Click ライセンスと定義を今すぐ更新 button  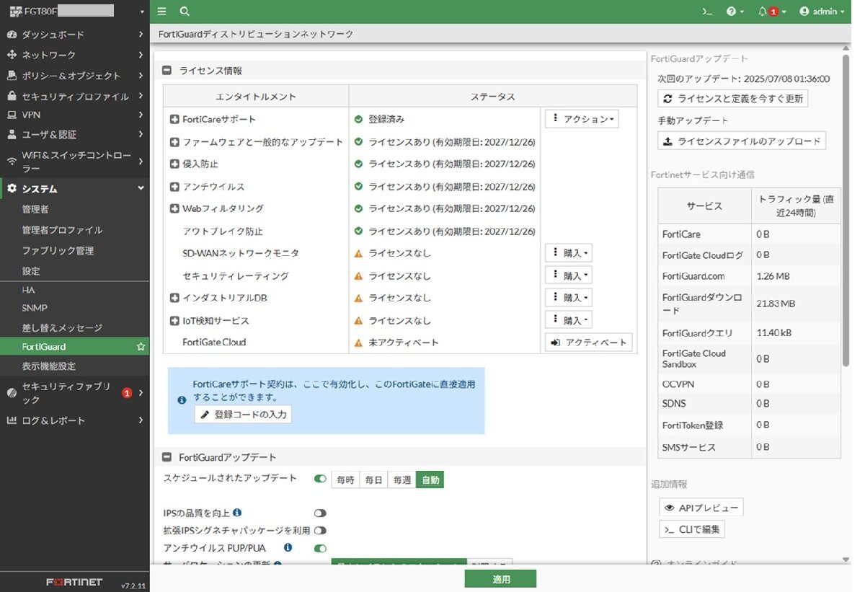point(732,99)
